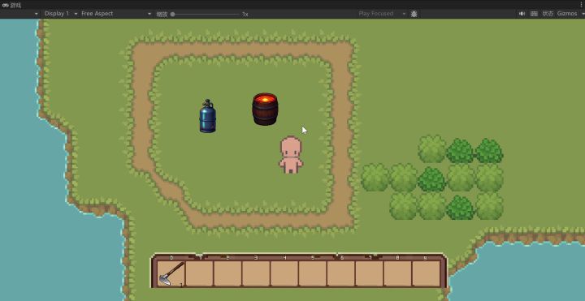The height and width of the screenshot is (301, 585).
Task: Toggle the 状态 stats overlay
Action: 548,14
